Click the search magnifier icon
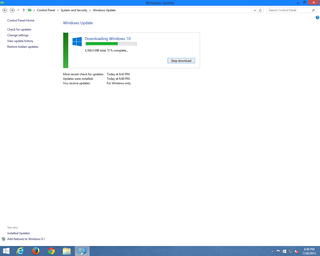 [313, 10]
